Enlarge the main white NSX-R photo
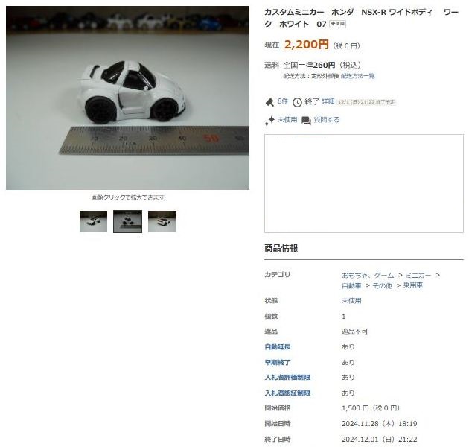Screen dimensions: 469x447 (127, 98)
